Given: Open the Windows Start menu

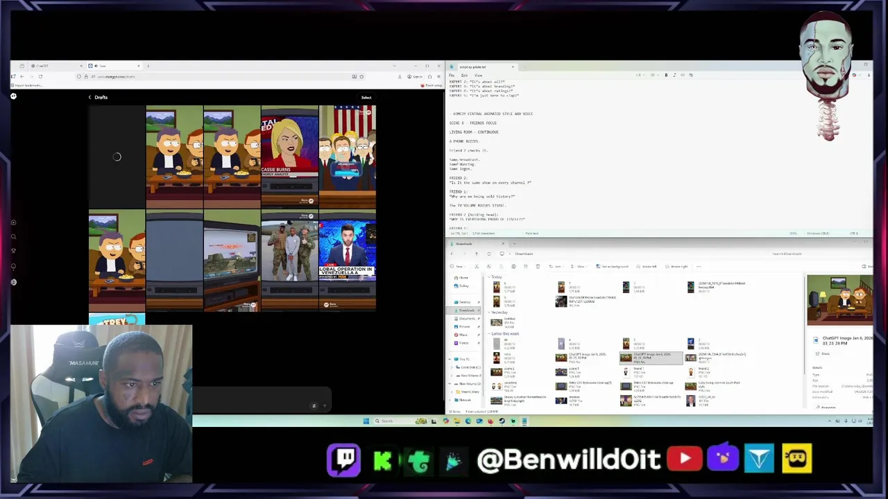Looking at the screenshot, I should click(366, 421).
